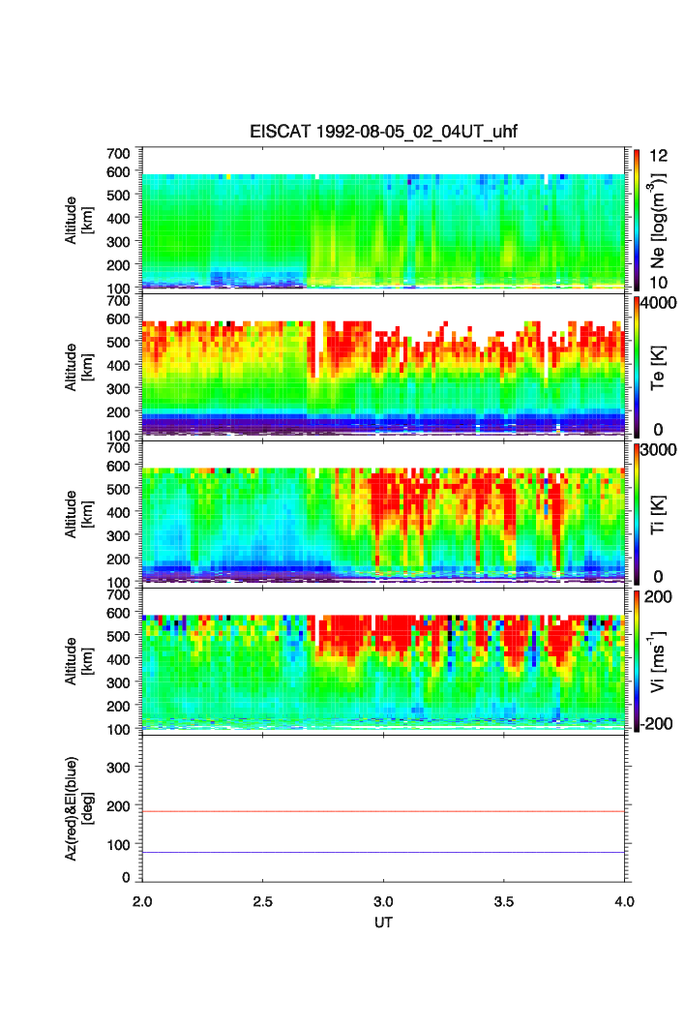Click the Ne [log(m-3)] color bar label
Image resolution: width=685 pixels, height=1029 pixels.
click(658, 221)
